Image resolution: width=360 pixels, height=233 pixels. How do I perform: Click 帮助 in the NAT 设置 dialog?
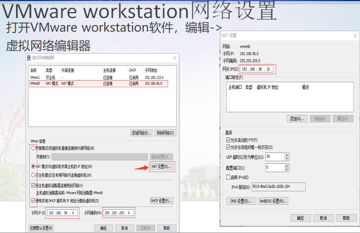[346, 218]
